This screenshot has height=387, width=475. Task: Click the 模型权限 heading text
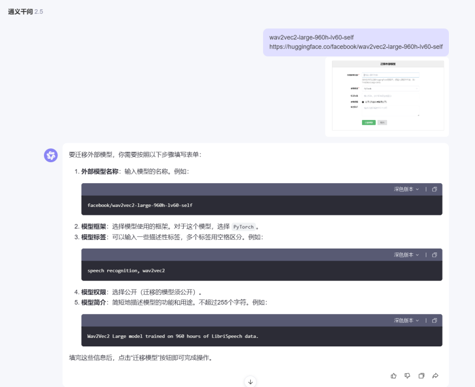tap(94, 292)
